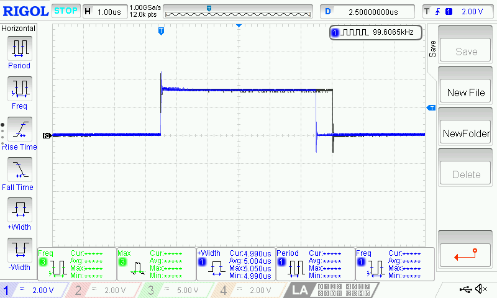Open the horizontal timebase H 1.00us field
This screenshot has width=497, height=298.
click(104, 12)
